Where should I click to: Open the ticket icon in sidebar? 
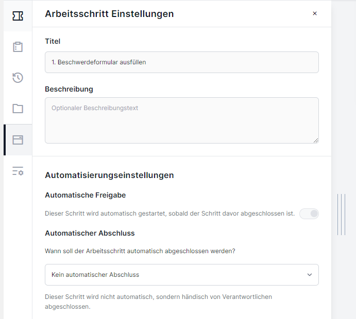point(18,16)
